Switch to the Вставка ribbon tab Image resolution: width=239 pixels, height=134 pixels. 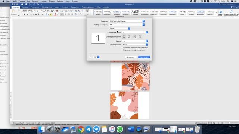pos(25,7)
